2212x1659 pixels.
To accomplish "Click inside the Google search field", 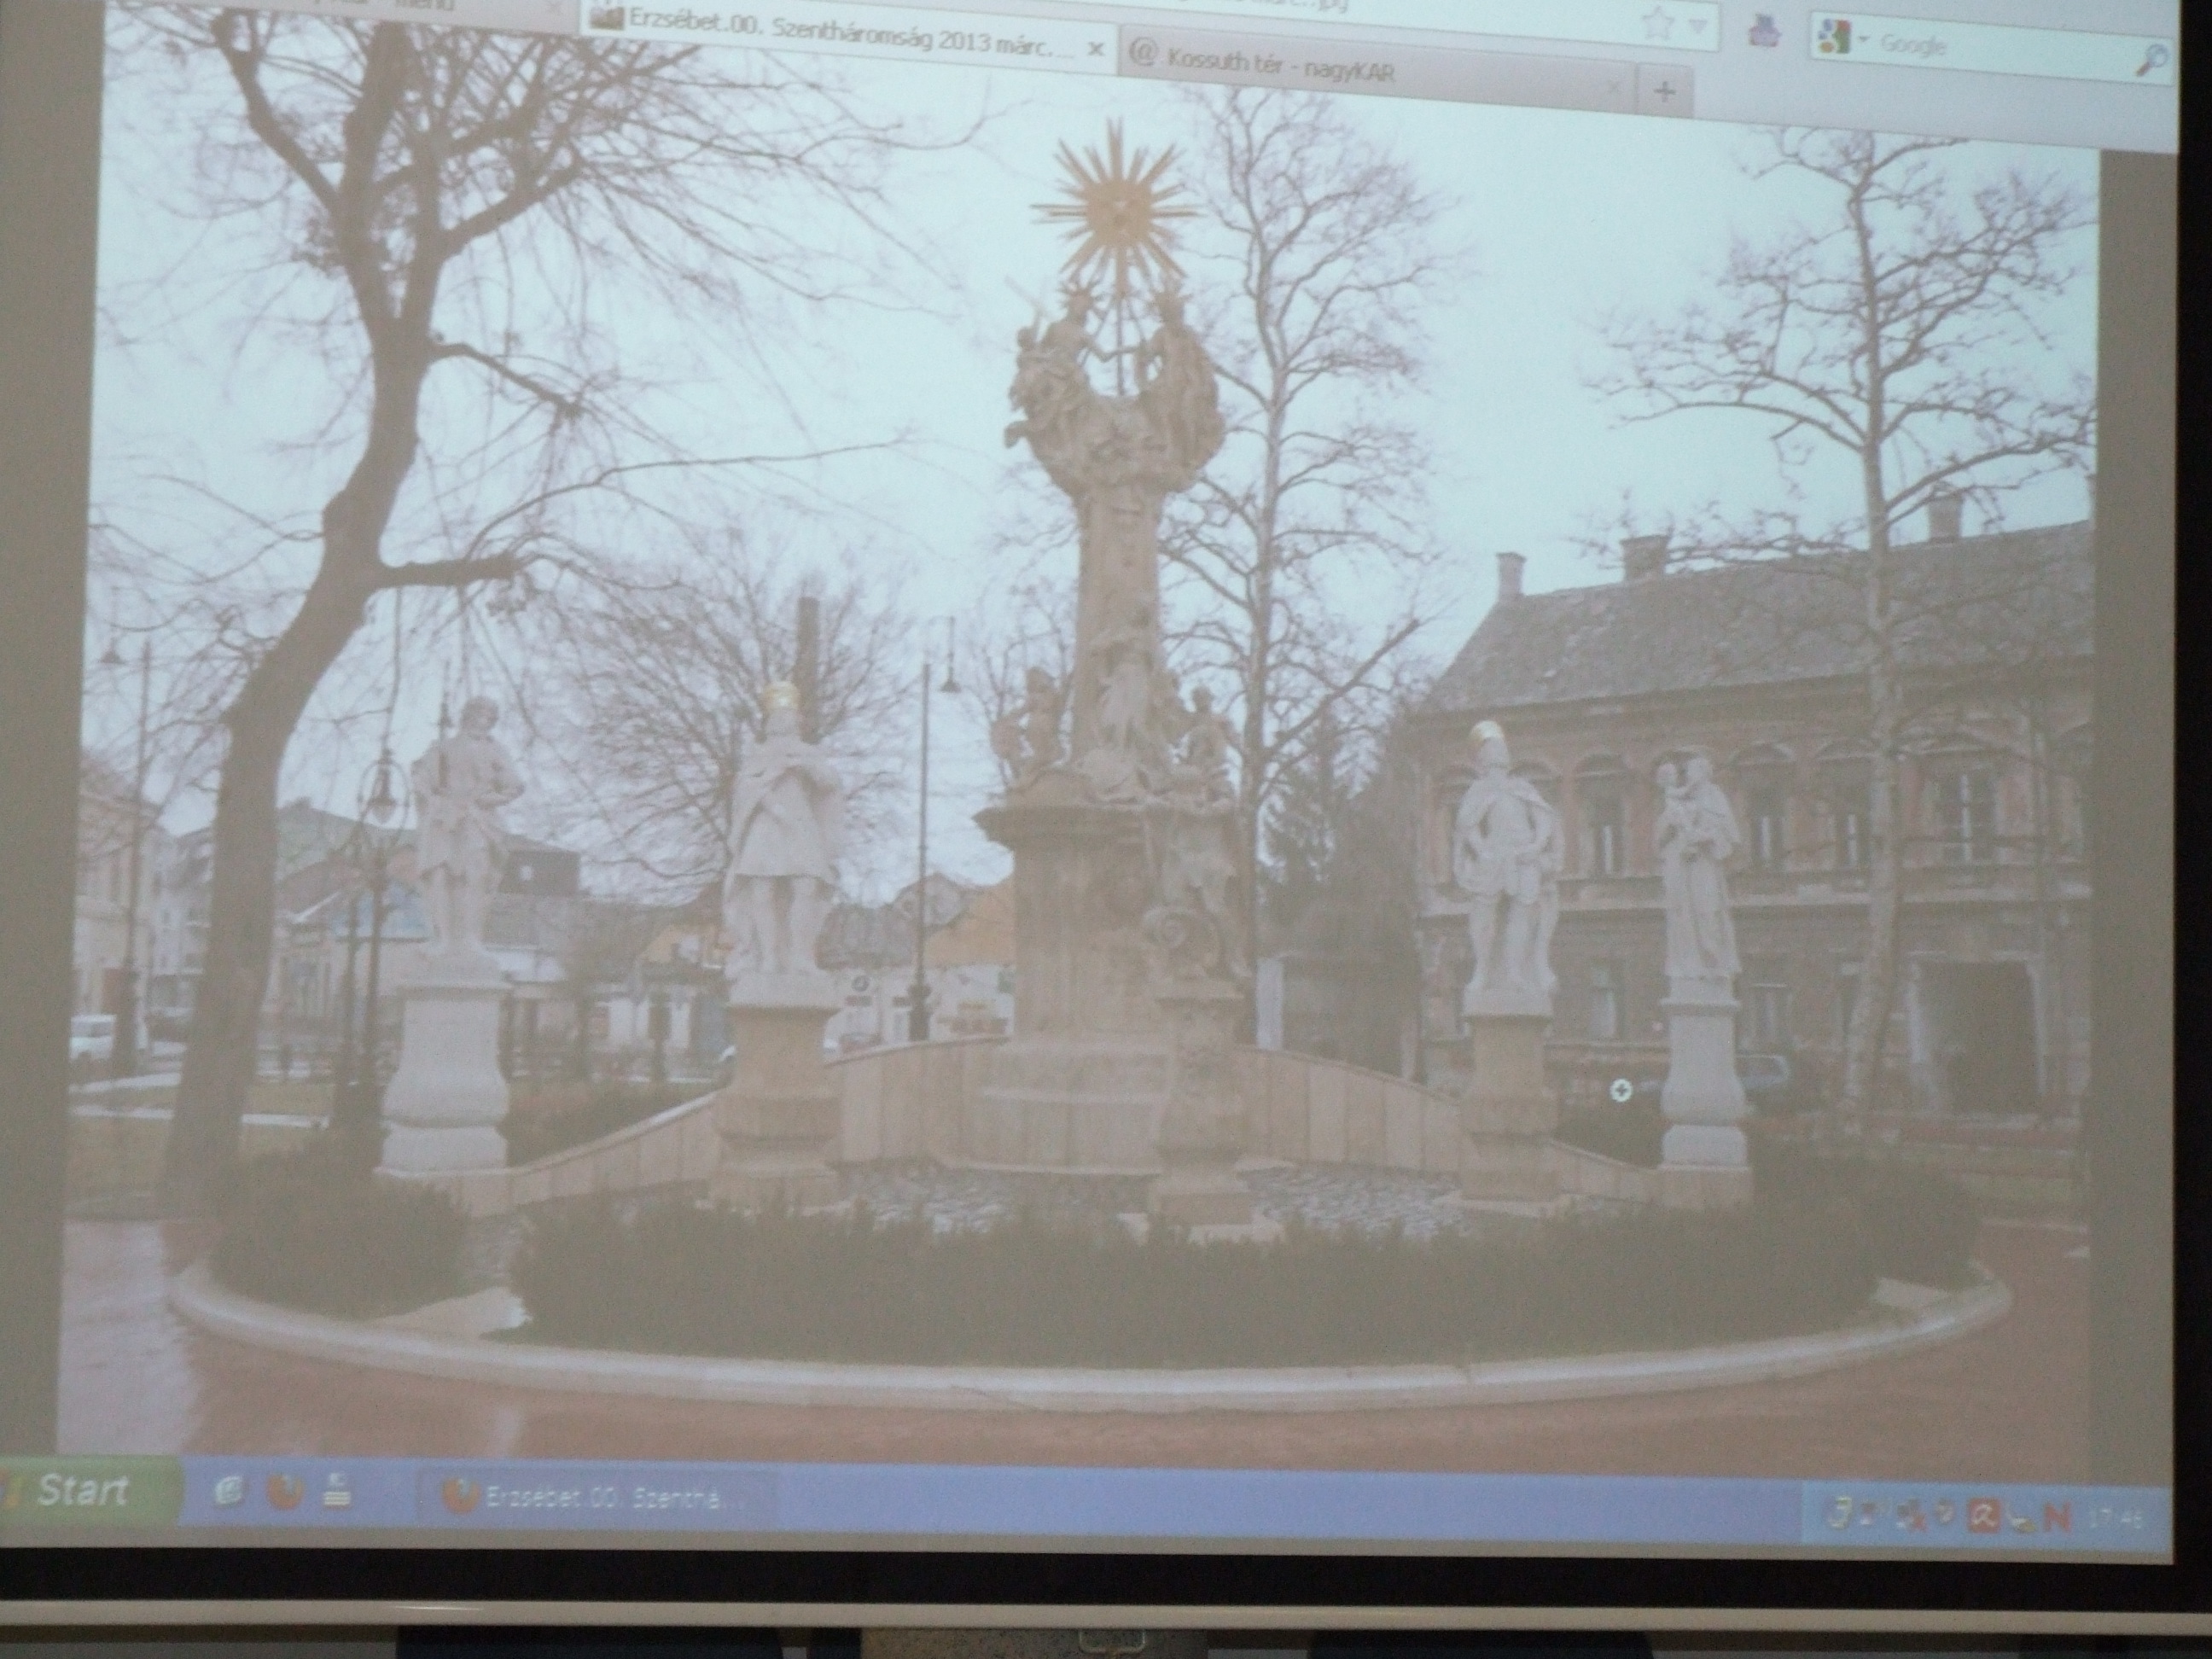I will pos(1990,47).
